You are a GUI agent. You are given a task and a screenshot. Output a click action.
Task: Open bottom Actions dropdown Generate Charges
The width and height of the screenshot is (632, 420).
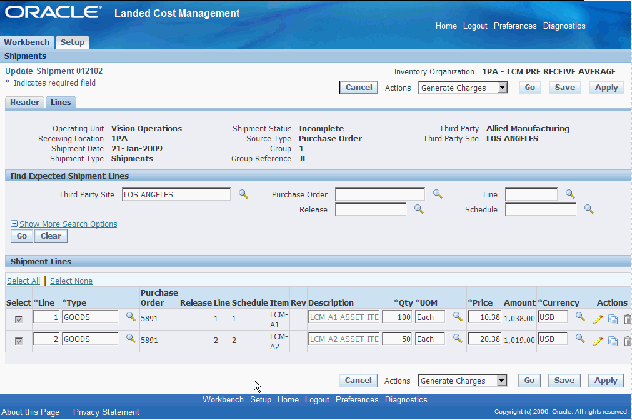tap(462, 381)
